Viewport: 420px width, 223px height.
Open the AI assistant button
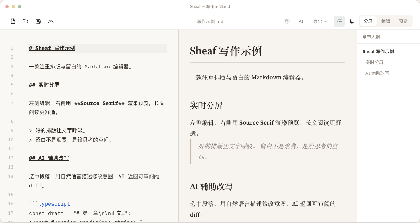tap(301, 21)
